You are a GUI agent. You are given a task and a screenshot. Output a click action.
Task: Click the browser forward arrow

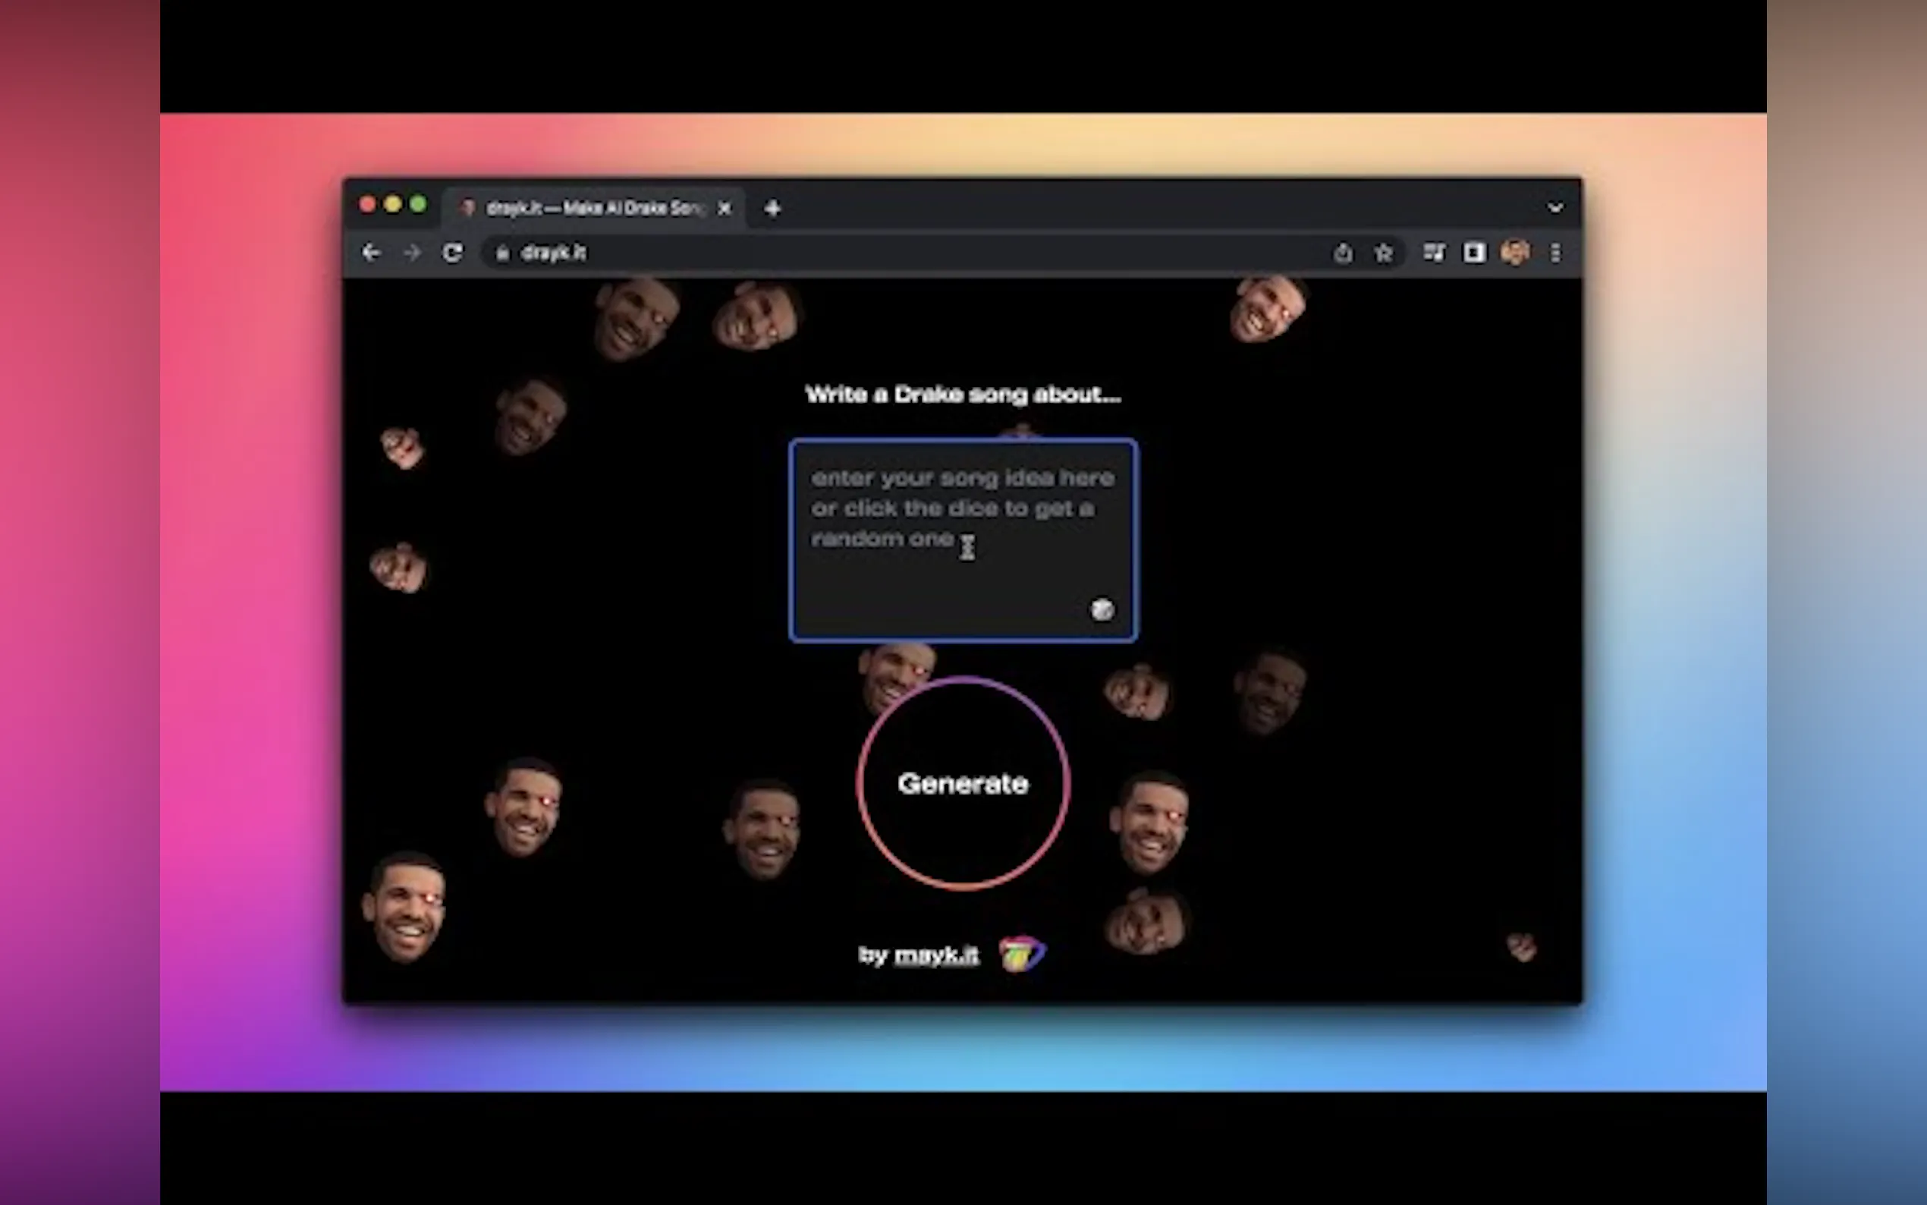click(412, 253)
